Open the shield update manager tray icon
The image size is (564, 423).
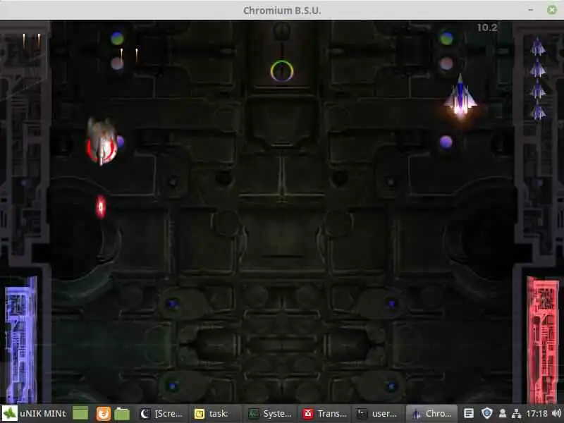click(x=486, y=414)
